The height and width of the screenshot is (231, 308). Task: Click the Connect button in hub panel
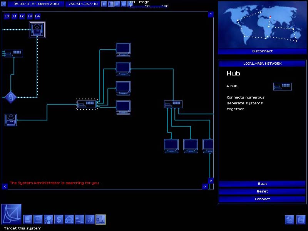tap(262, 199)
